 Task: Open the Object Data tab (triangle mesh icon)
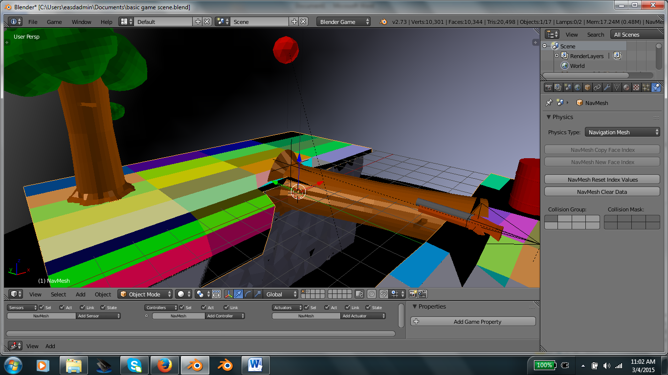(x=617, y=87)
